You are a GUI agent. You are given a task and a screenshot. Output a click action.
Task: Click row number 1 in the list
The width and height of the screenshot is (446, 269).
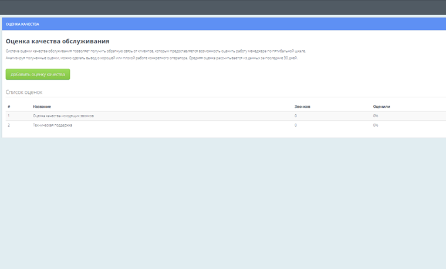coord(9,116)
